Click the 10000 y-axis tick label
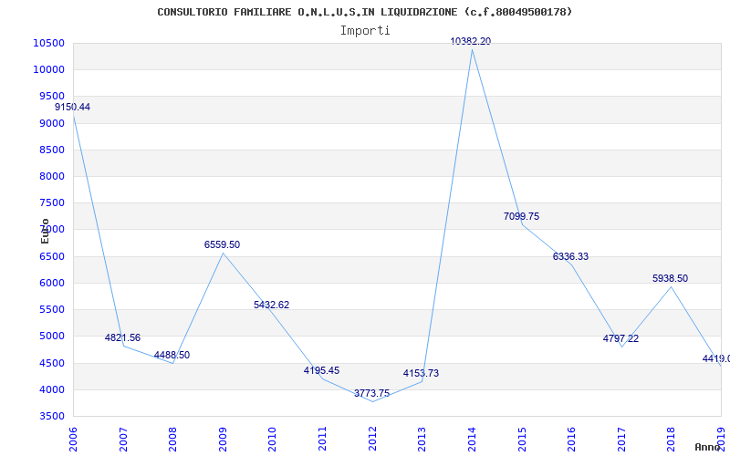730x456 pixels. [48, 70]
